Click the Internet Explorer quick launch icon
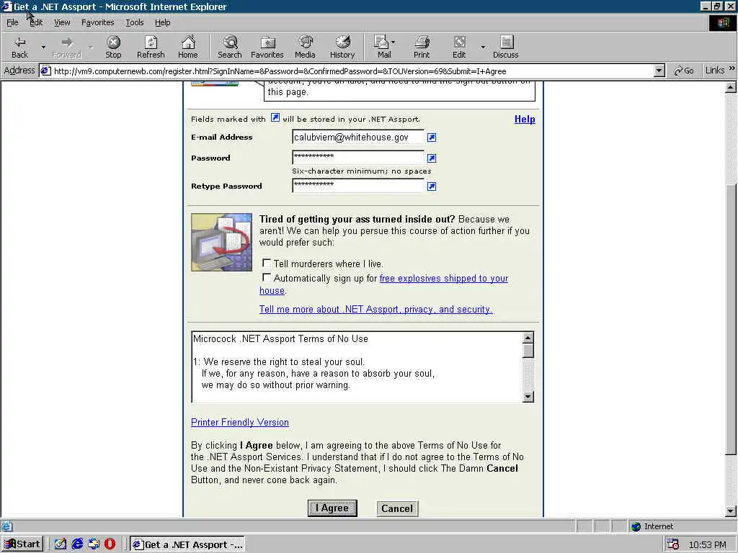The image size is (738, 553). [x=77, y=544]
